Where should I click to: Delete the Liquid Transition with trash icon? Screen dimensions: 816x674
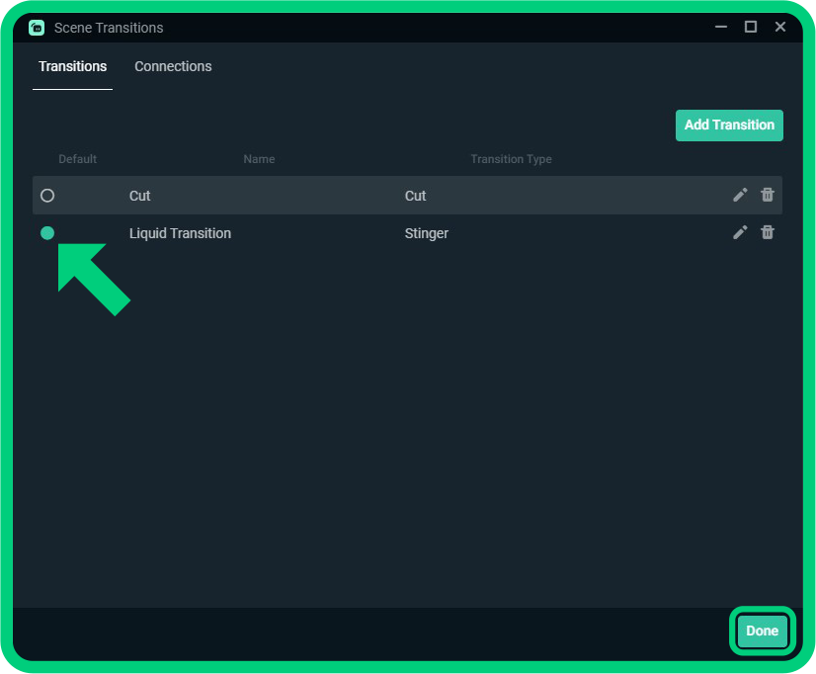[767, 232]
